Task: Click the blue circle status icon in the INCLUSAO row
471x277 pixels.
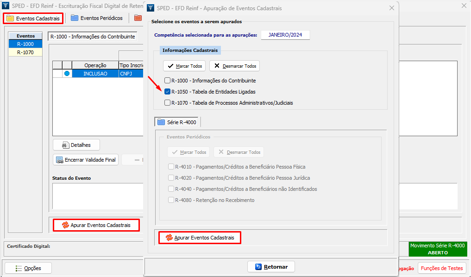Action: click(67, 74)
